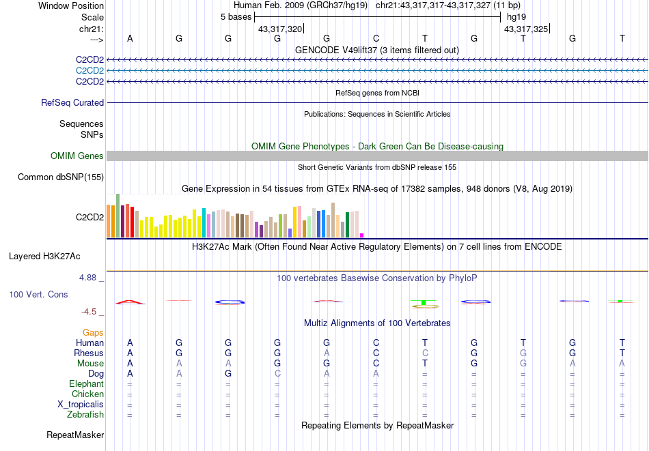
Task: Click the RepeatMasker track label
Action: 75,435
